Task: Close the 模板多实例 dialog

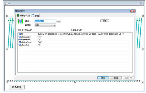Action: (x=133, y=11)
